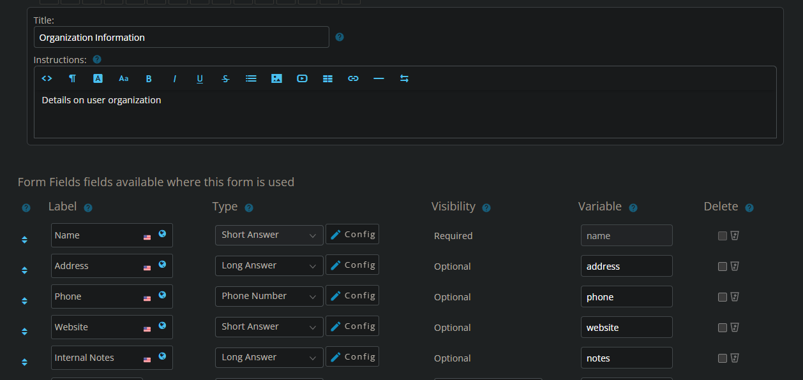Viewport: 803px width, 380px height.
Task: Click the strikethrough icon
Action: pyautogui.click(x=225, y=78)
